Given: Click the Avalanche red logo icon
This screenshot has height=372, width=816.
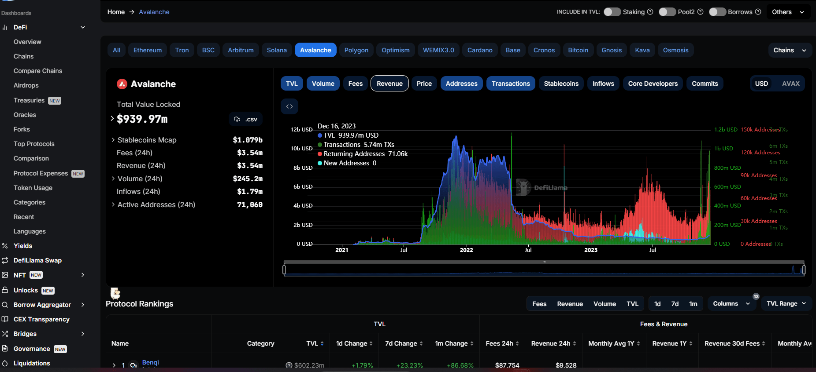Looking at the screenshot, I should click(x=122, y=84).
